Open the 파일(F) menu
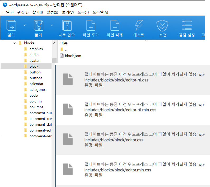This screenshot has height=187, width=210. tap(8, 12)
